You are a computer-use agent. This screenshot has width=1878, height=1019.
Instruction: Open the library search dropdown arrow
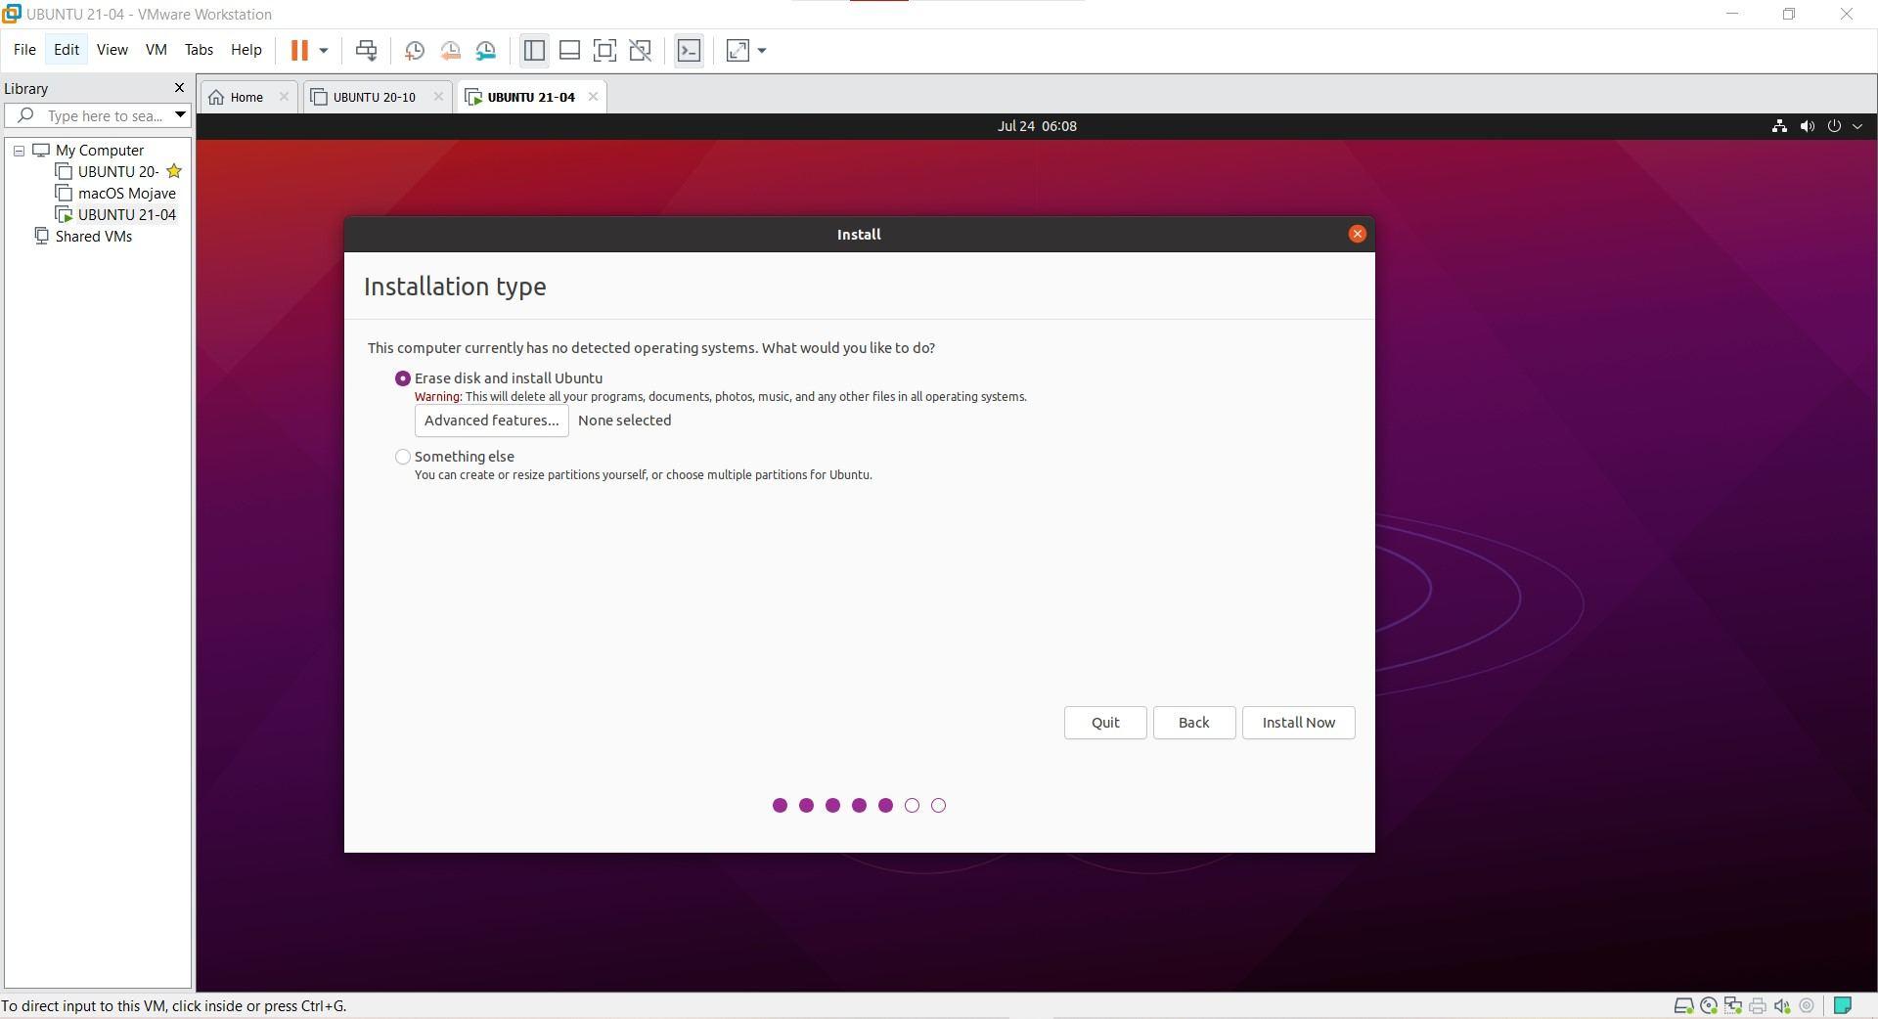(x=180, y=115)
